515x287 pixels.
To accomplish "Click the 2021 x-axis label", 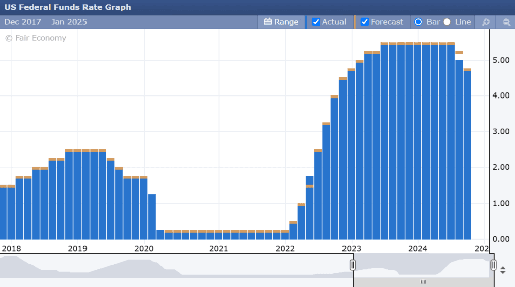I will (219, 249).
